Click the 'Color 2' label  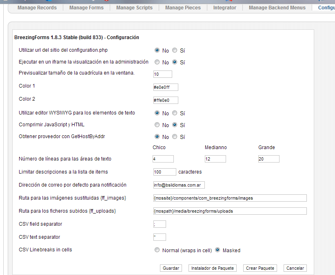coord(27,99)
